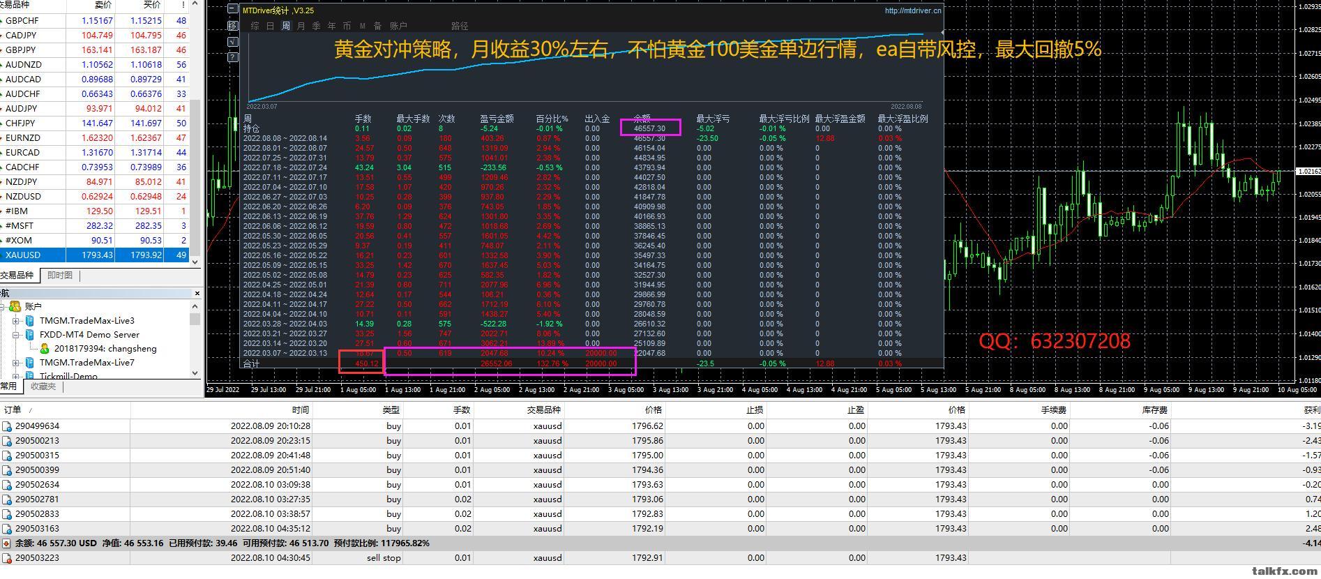This screenshot has height=579, width=1321.
Task: Select the 月 monthly tab in MTDriver
Action: tap(301, 26)
